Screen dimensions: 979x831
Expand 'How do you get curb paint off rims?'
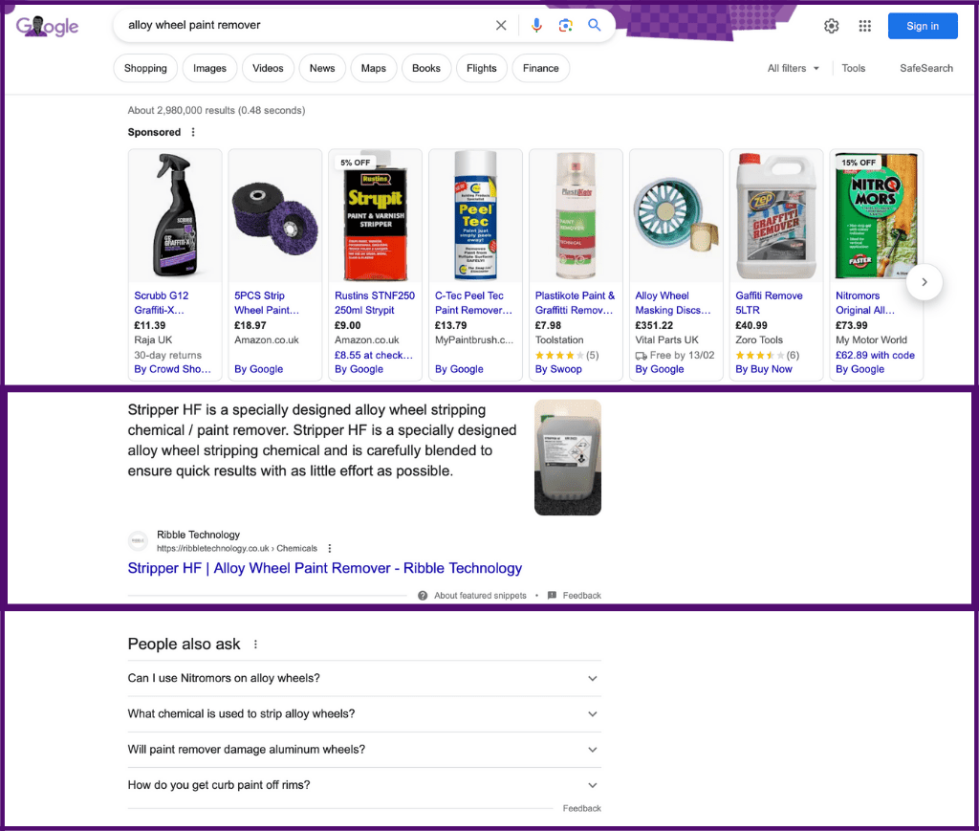point(364,785)
